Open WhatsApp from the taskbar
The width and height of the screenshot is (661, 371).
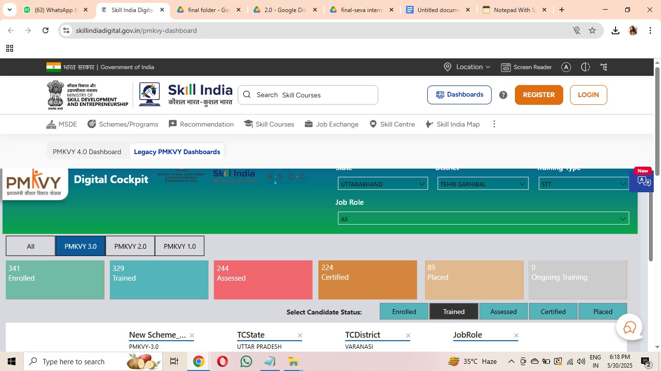pyautogui.click(x=246, y=361)
